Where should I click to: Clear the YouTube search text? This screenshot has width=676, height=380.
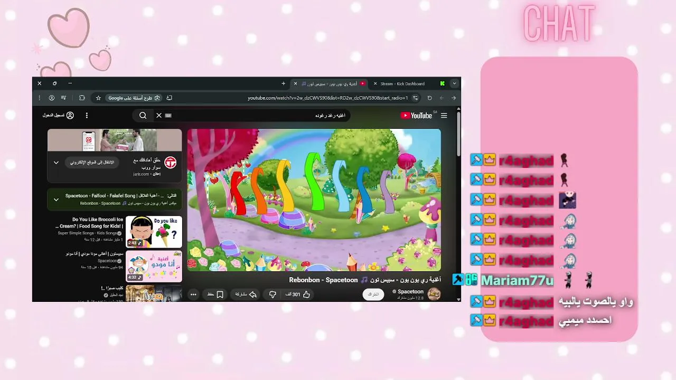pos(159,115)
